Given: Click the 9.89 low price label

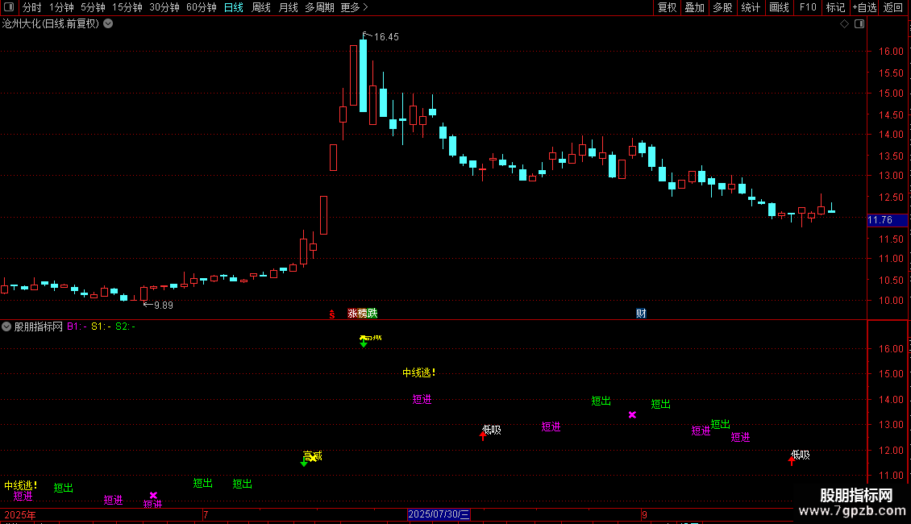Looking at the screenshot, I should coord(164,306).
